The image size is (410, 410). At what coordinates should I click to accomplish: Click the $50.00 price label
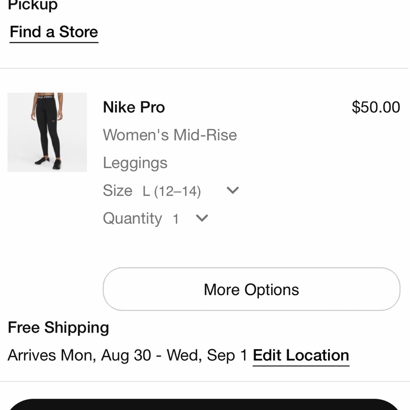coord(375,107)
